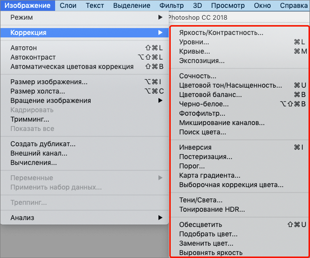Open the Изображение menu
This screenshot has height=258, width=310.
[28, 5]
